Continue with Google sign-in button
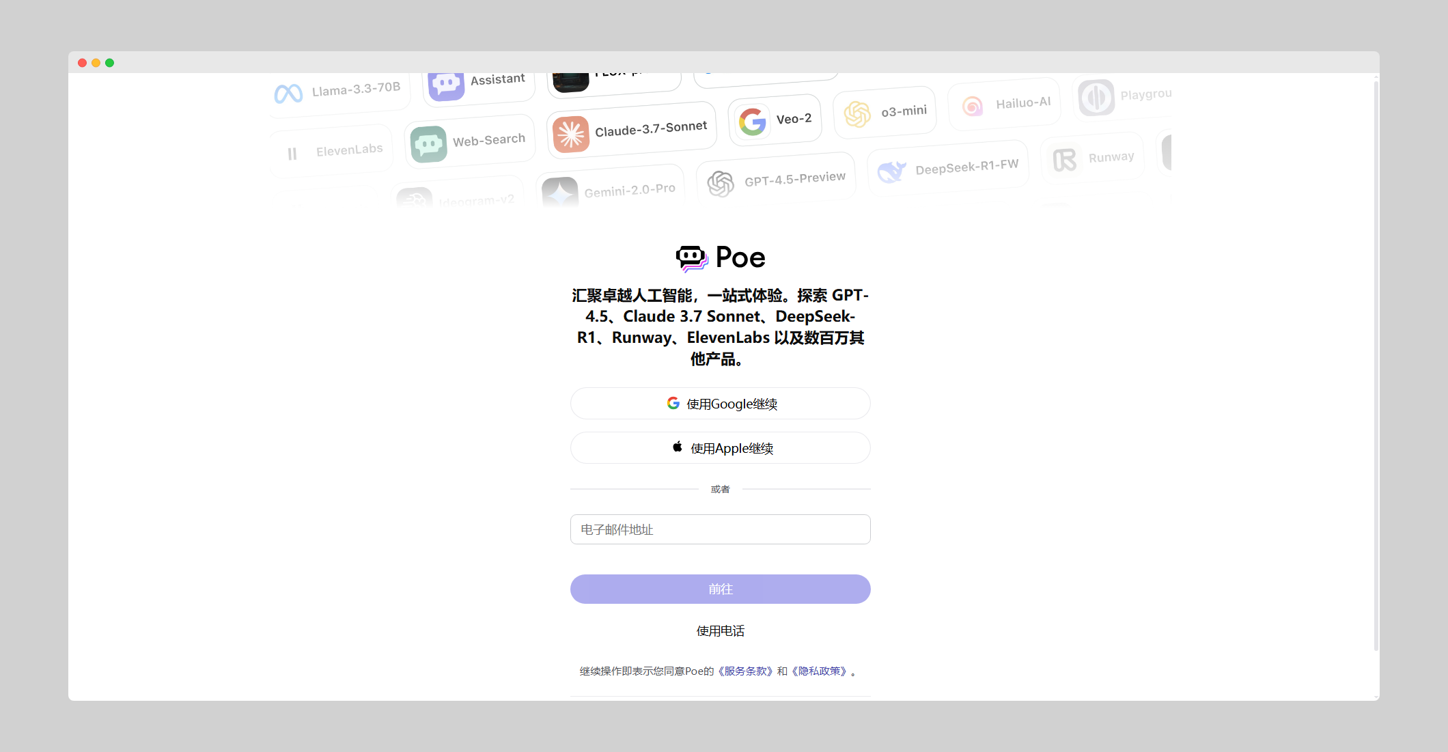Image resolution: width=1448 pixels, height=752 pixels. point(721,404)
